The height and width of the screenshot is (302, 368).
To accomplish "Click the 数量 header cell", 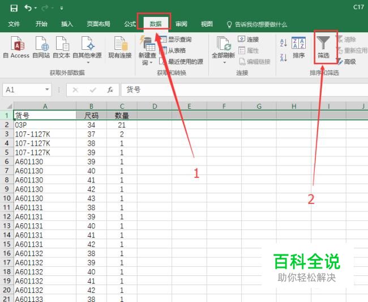I will (x=122, y=116).
